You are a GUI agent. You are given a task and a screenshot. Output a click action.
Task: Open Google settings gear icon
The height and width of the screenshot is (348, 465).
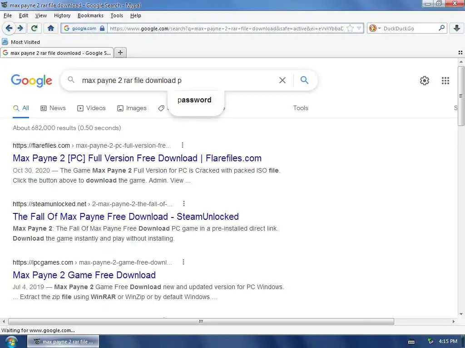[425, 81]
